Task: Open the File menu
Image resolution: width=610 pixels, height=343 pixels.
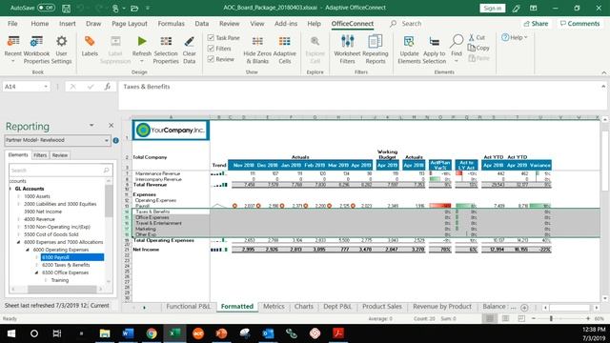Action: pyautogui.click(x=12, y=24)
